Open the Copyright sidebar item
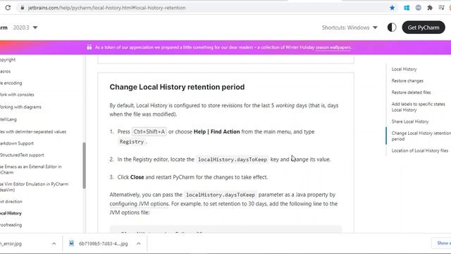The height and width of the screenshot is (254, 451). (x=8, y=59)
